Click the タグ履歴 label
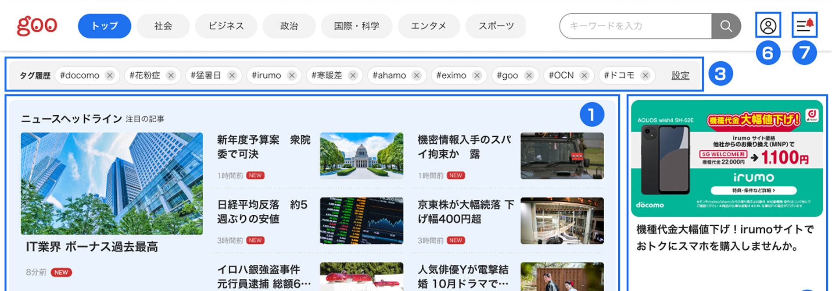832x291 pixels. [35, 75]
